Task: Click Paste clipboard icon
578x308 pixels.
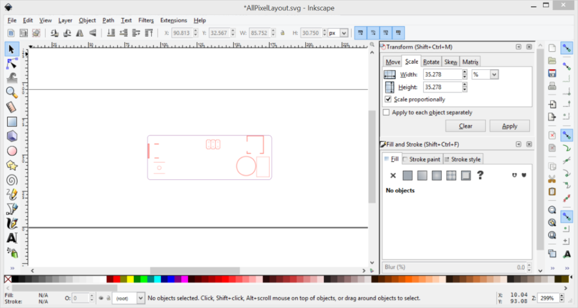Action: pos(552,191)
